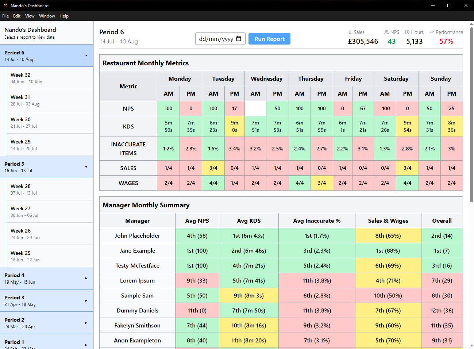Image resolution: width=474 pixels, height=349 pixels.
Task: Click the Nando's app icon in title bar
Action: click(x=5, y=5)
